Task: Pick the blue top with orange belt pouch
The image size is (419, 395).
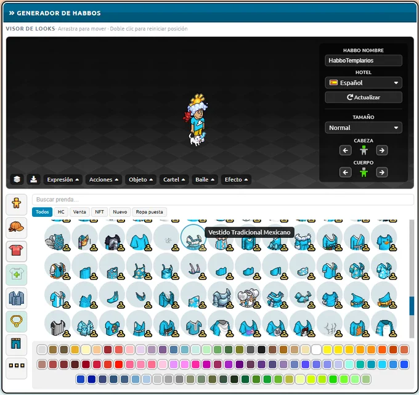Action: click(384, 295)
